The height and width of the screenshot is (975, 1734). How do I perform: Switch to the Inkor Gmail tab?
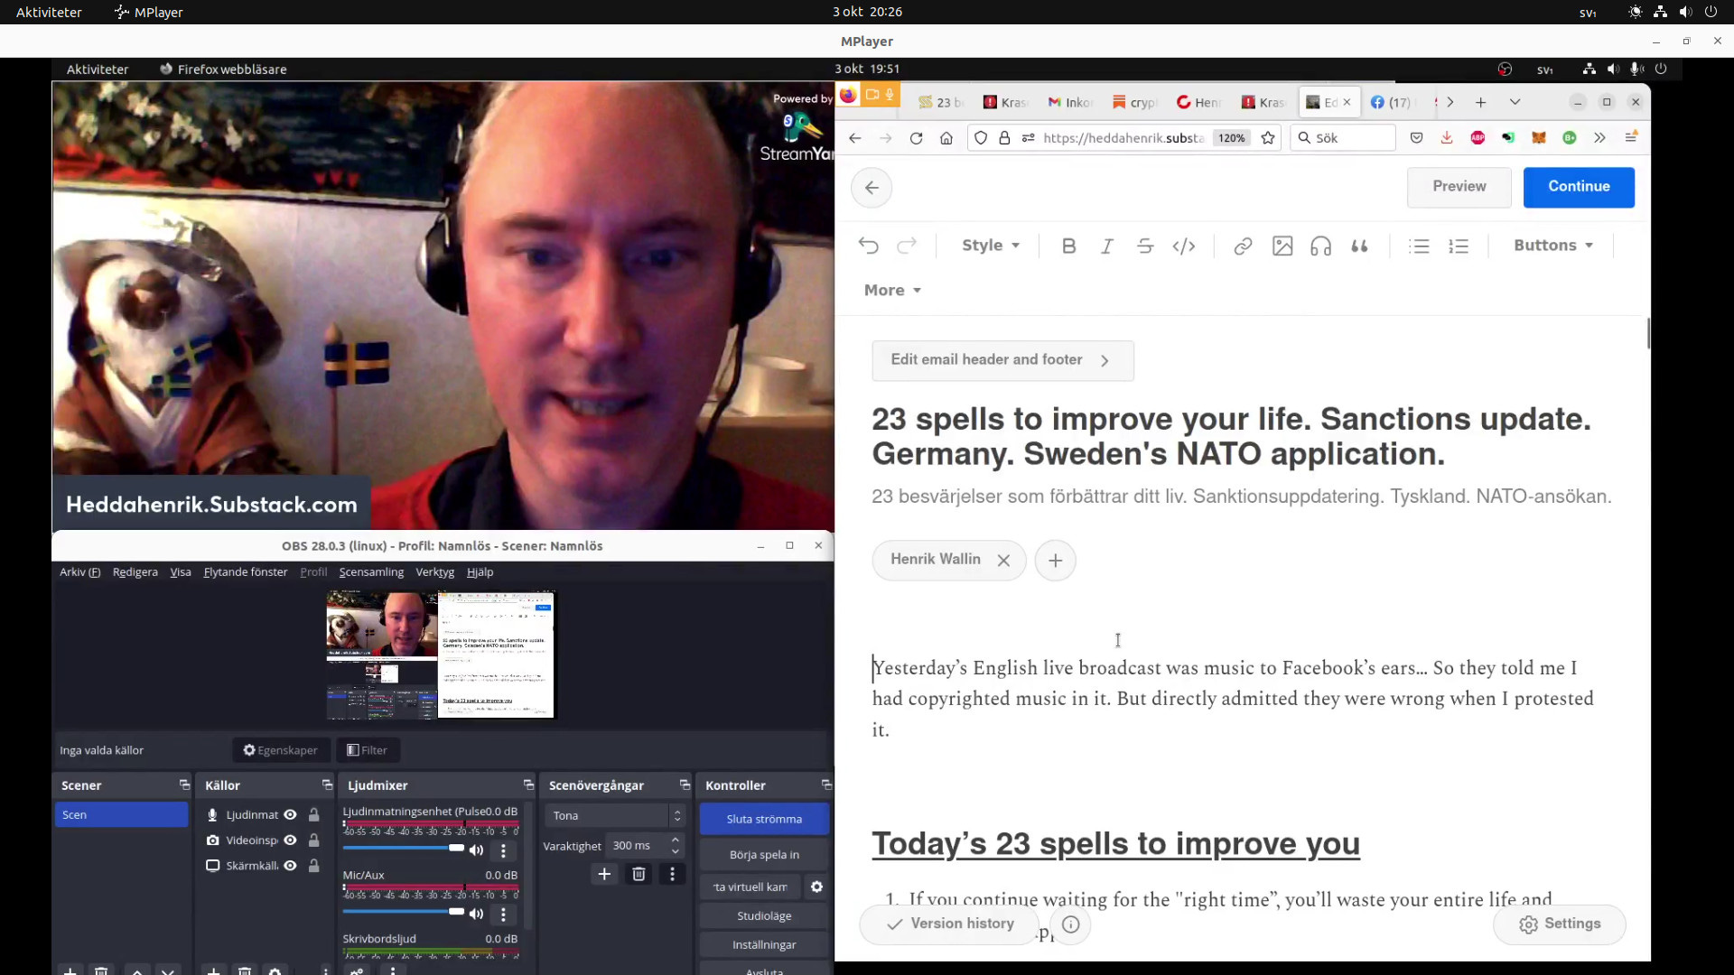(x=1070, y=103)
